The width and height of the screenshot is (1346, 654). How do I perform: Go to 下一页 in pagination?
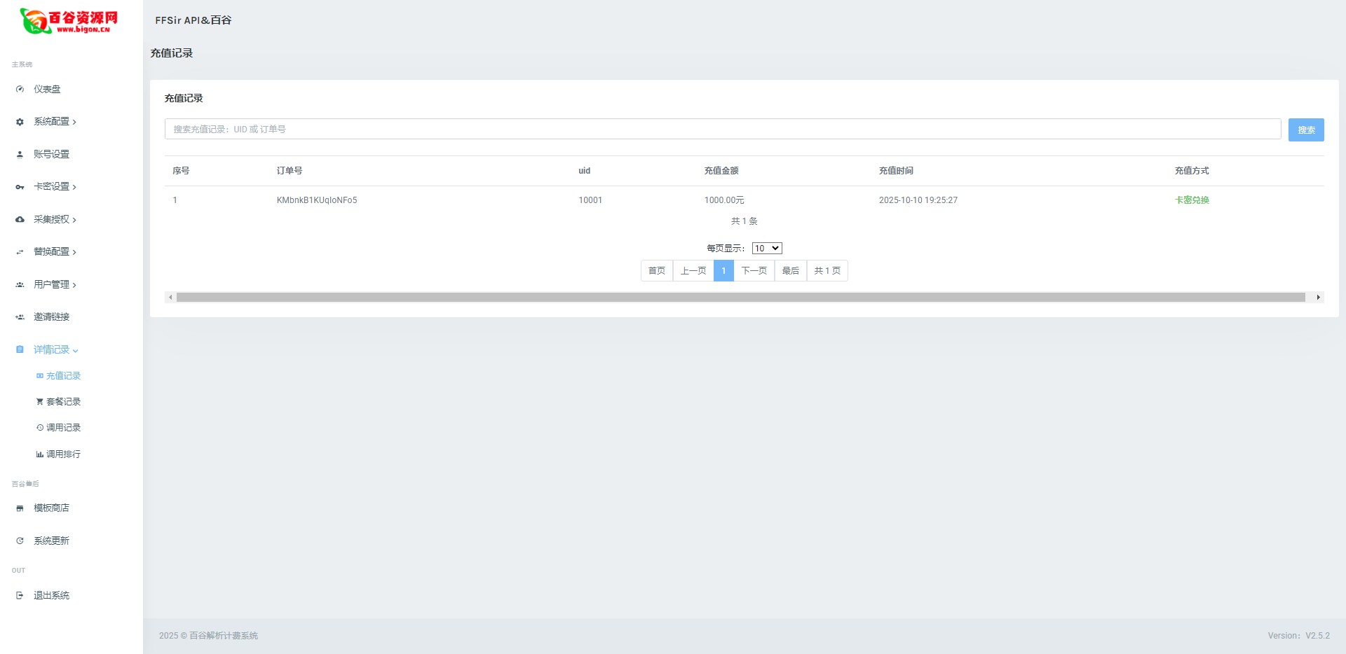tap(754, 271)
